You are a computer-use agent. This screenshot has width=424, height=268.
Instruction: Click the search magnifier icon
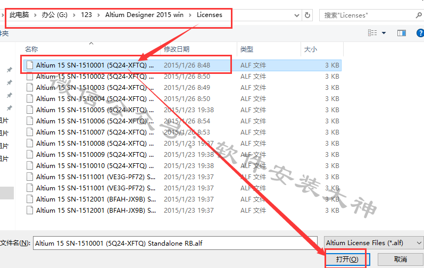[419, 15]
